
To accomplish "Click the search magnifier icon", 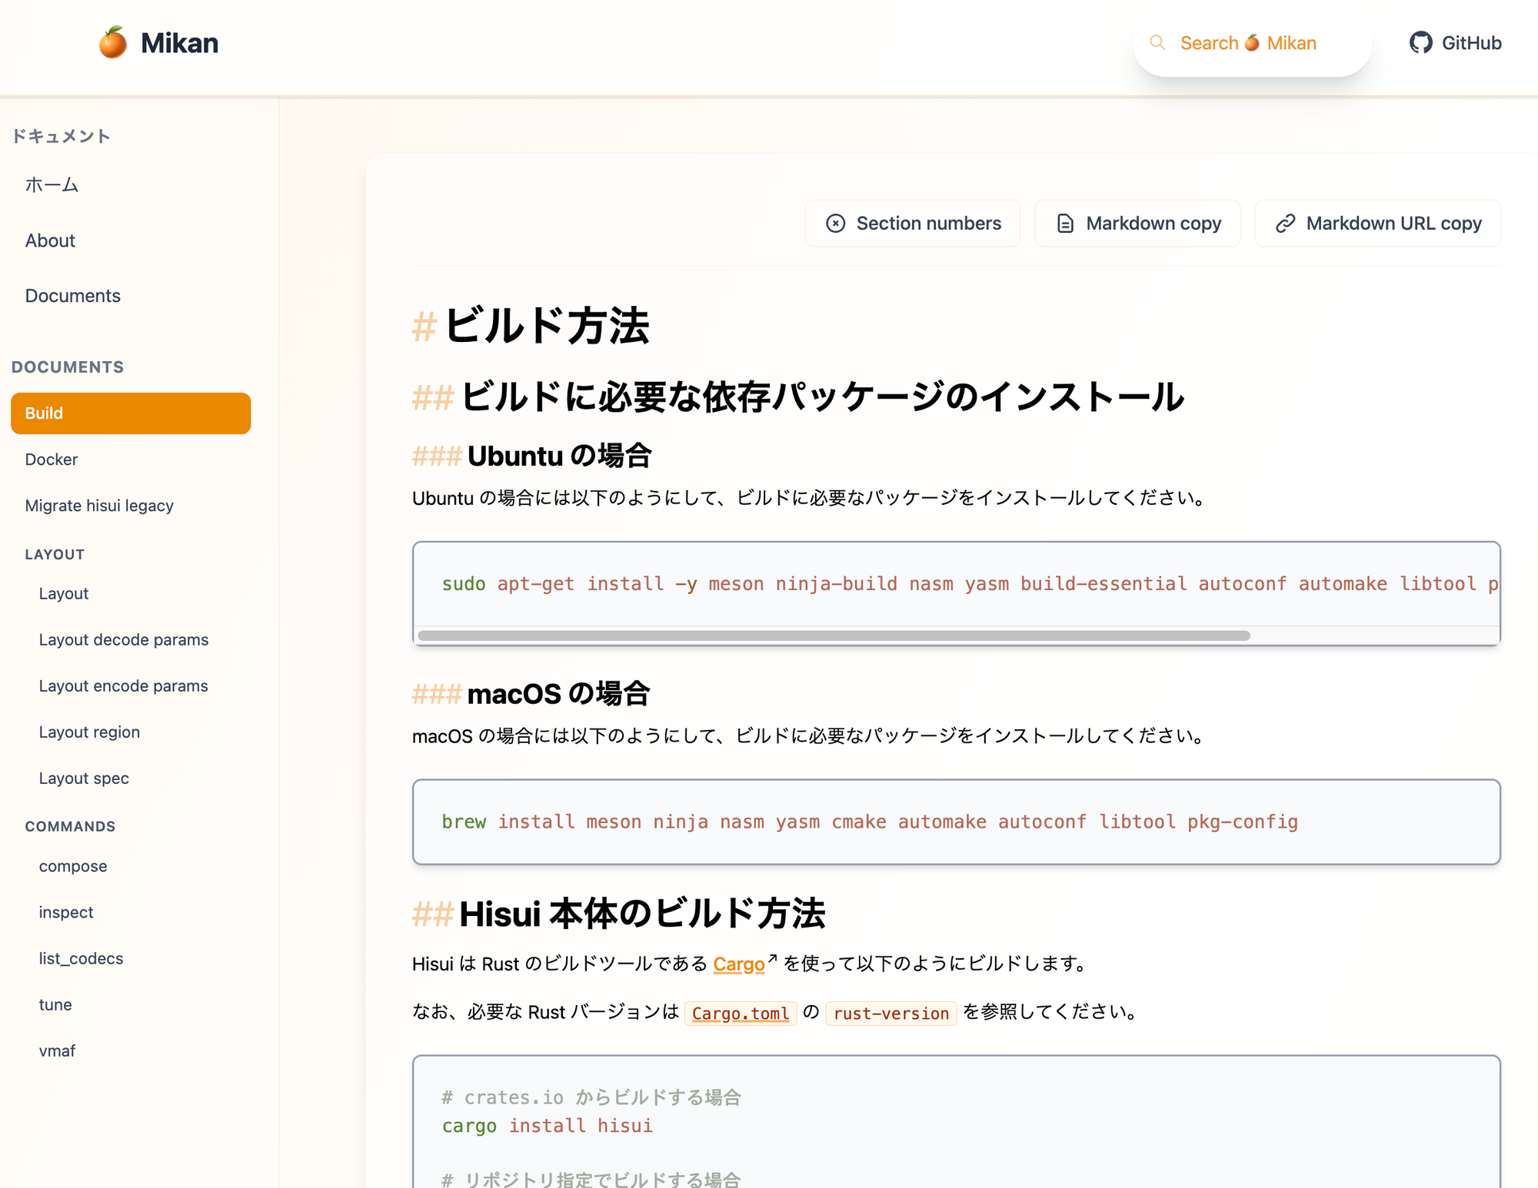I will [1157, 42].
